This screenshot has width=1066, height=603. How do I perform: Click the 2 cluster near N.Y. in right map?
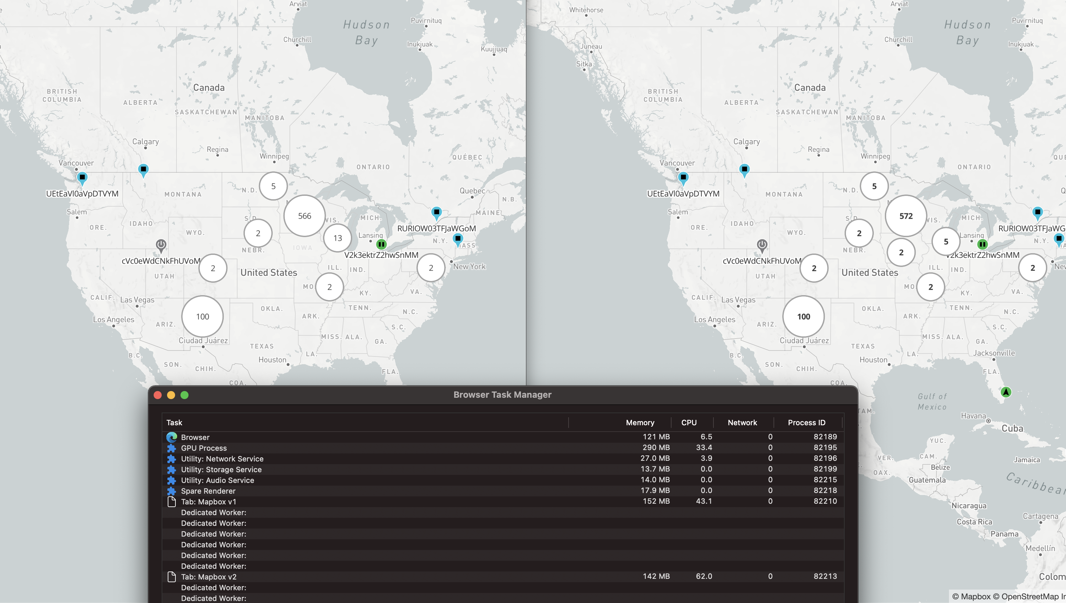pos(1032,268)
